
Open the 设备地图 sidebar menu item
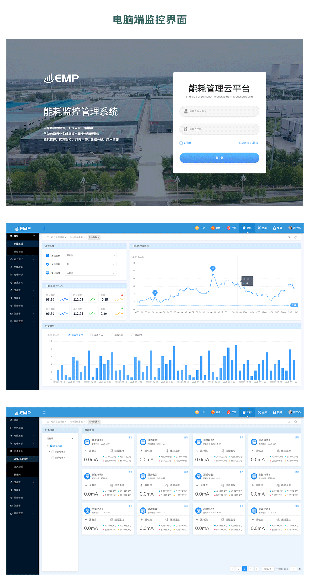pos(18,251)
